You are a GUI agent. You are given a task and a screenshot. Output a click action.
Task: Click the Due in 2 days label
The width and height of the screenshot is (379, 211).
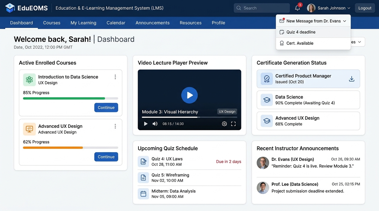[x=229, y=162]
